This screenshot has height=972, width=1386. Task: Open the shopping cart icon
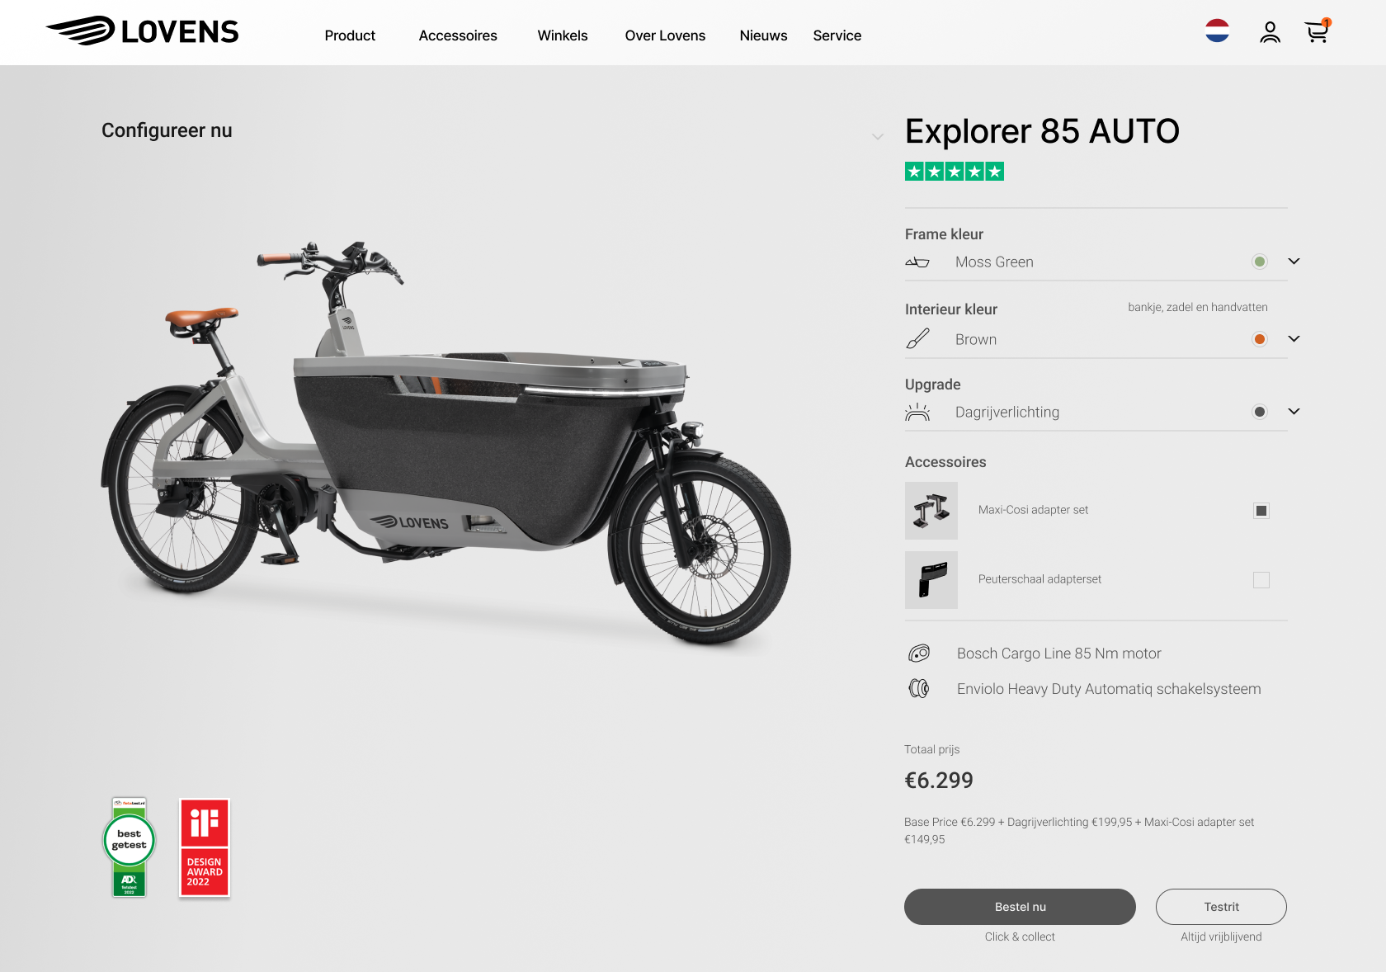click(x=1317, y=32)
